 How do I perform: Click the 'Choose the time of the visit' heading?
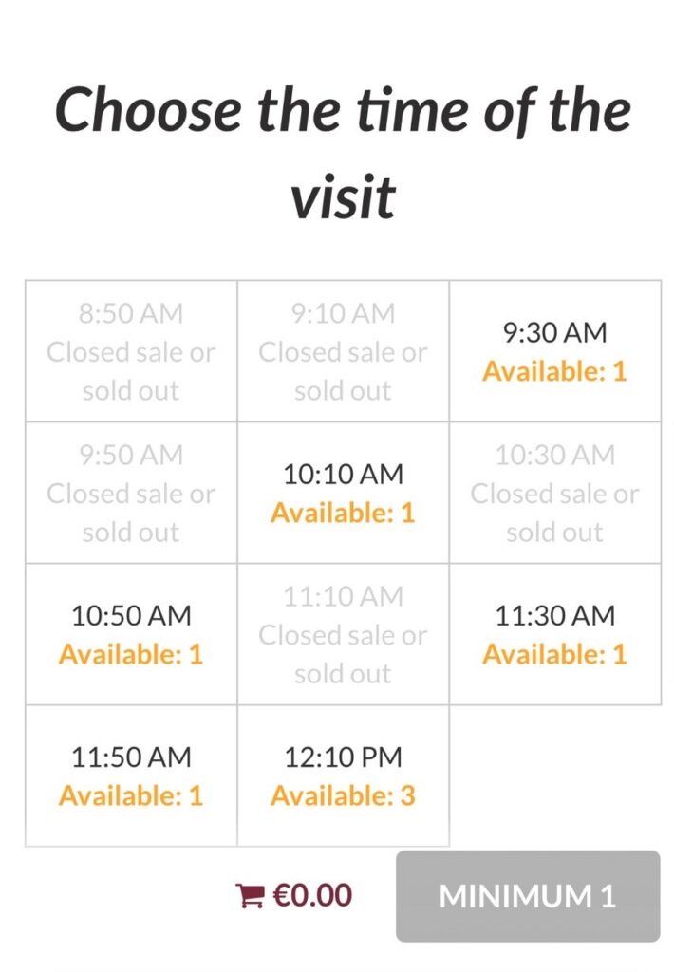coord(343,152)
